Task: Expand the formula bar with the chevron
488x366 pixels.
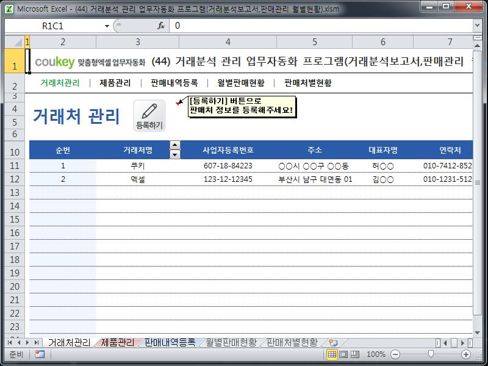Action: coord(478,26)
